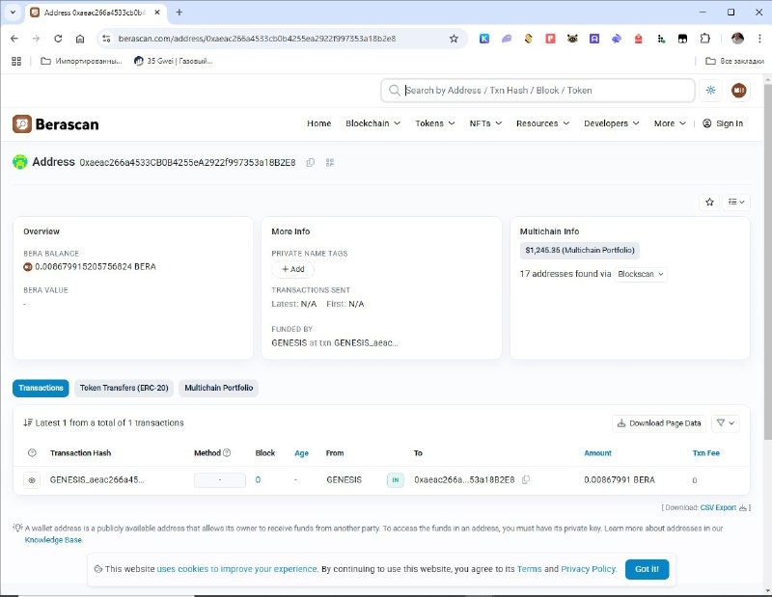Add a private name tag

pos(293,269)
